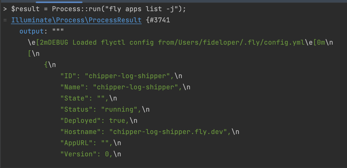Screen dimensions: 347x168
Task: Click the "=" result marker symbol
Action: coord(5,20)
